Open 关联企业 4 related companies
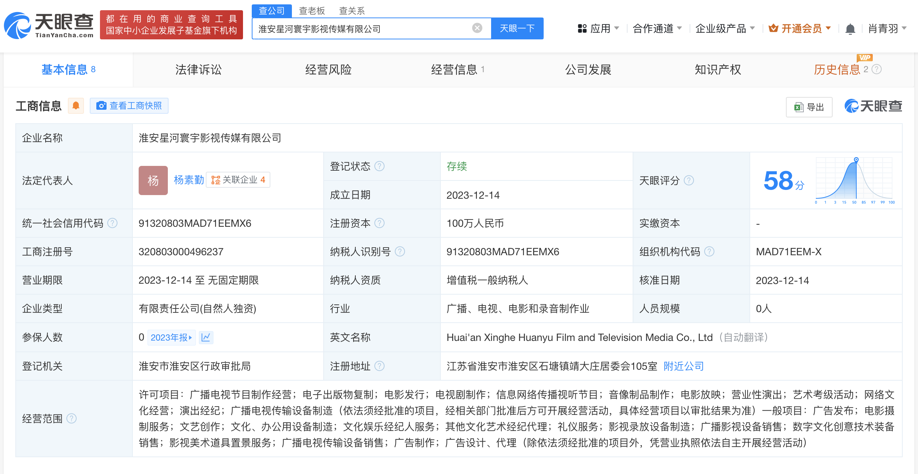This screenshot has width=918, height=474. [238, 180]
